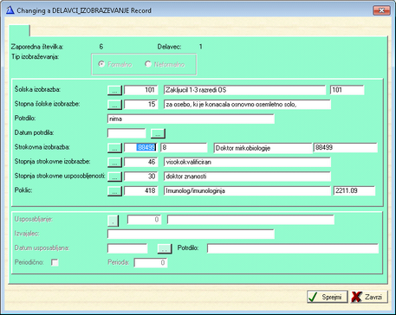396x315 pixels.
Task: Toggle the Periodično checkbox
Action: (55, 262)
